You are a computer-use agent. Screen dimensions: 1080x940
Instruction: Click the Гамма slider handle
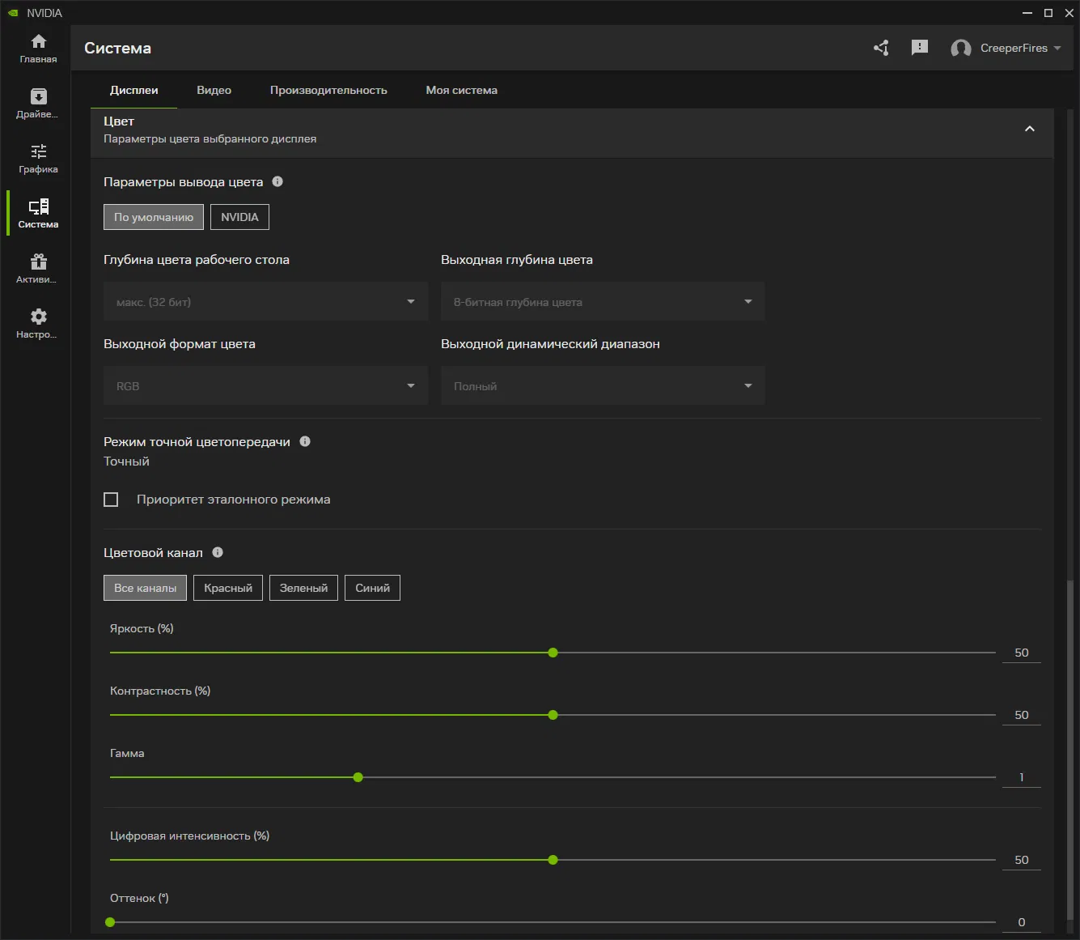point(358,777)
